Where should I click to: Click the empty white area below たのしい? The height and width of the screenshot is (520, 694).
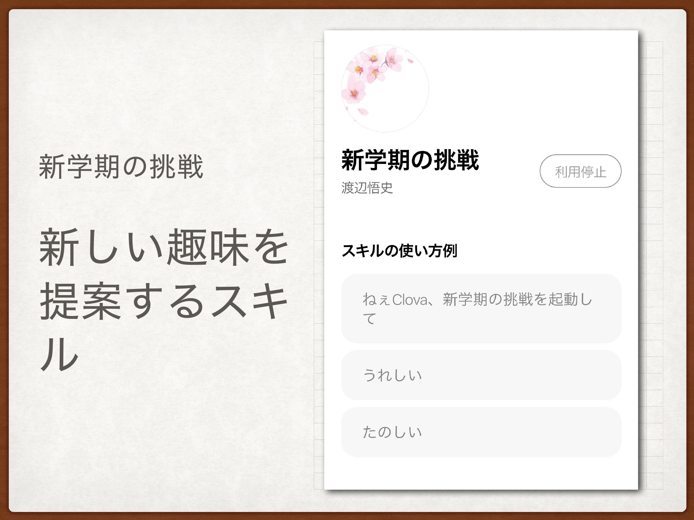481,473
